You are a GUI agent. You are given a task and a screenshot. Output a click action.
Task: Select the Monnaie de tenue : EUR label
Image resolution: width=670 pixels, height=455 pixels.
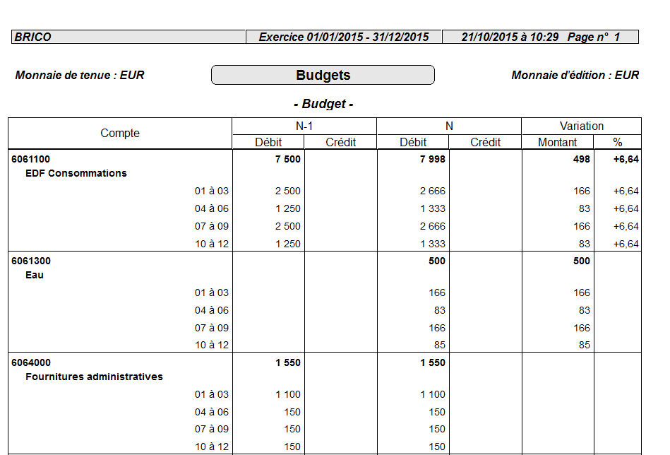(80, 76)
